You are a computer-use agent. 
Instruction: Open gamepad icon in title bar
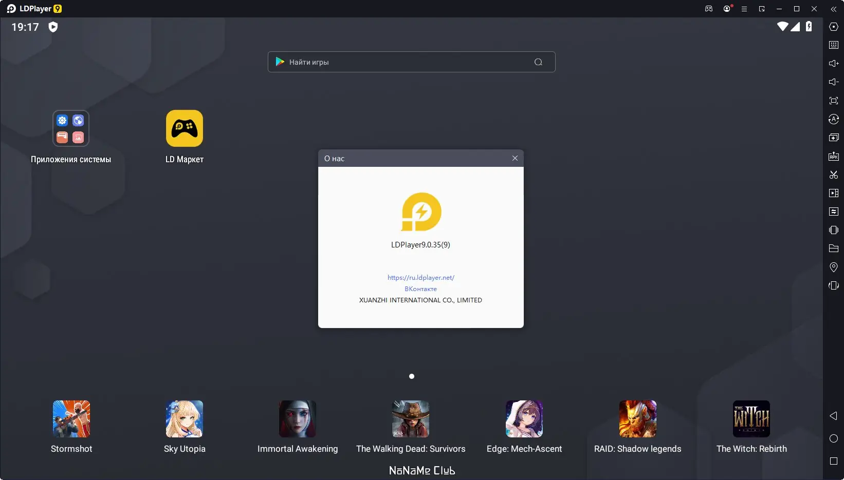709,9
